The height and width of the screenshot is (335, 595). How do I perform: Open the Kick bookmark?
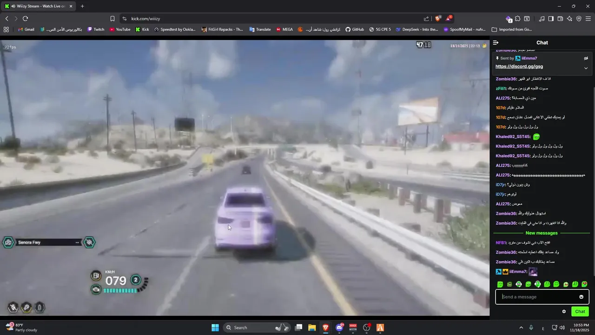tap(142, 29)
